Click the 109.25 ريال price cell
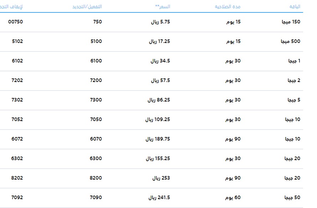This screenshot has width=317, height=208. tap(157, 120)
